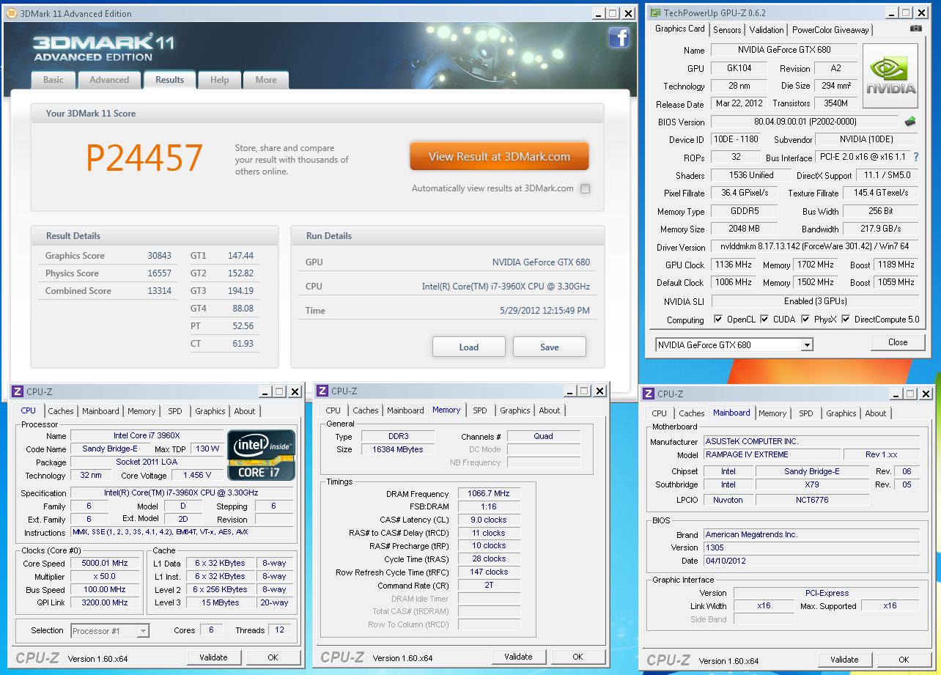941x675 pixels.
Task: Toggle the OpenCL checkbox in GPU-Z
Action: click(x=718, y=320)
